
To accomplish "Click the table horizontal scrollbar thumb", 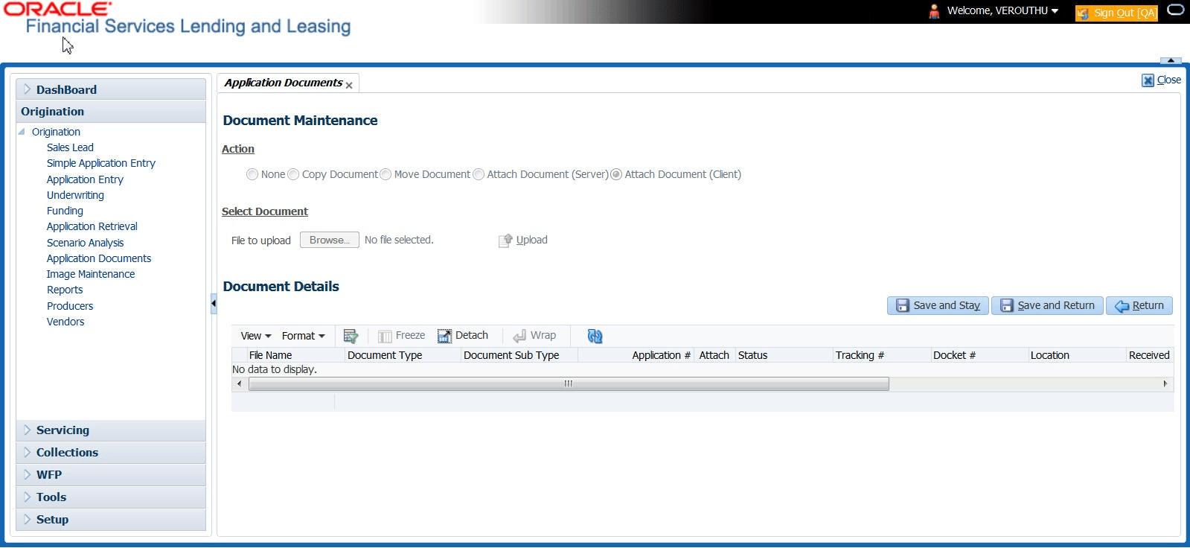I will coord(569,384).
